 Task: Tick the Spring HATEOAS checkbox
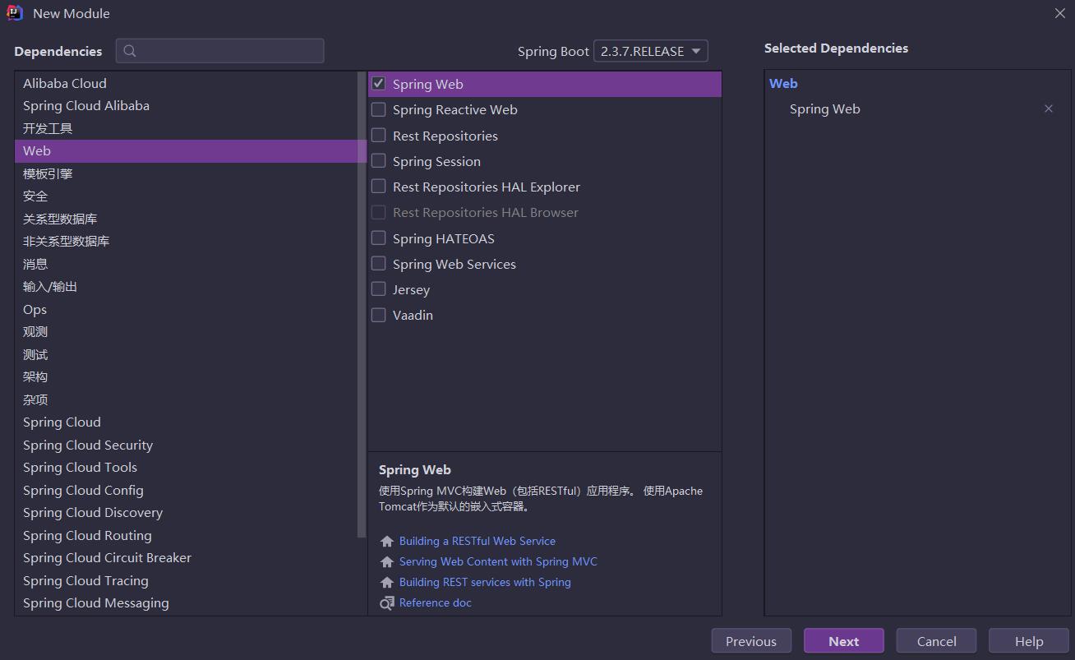click(x=379, y=238)
